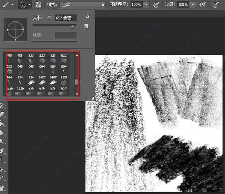Expand the opacity 100% dropdown arrow
The width and height of the screenshot is (225, 194).
(146, 5)
